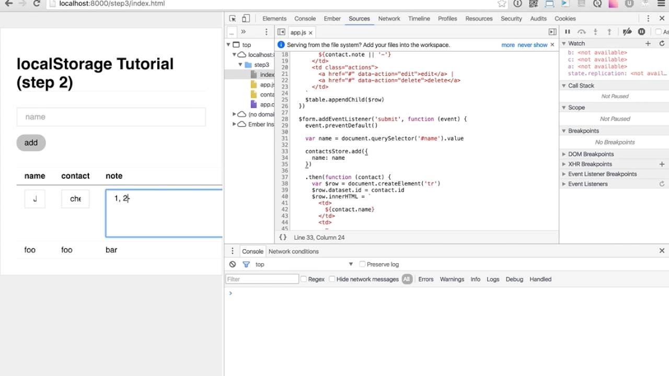669x376 pixels.
Task: Filter console by Errors
Action: point(426,279)
